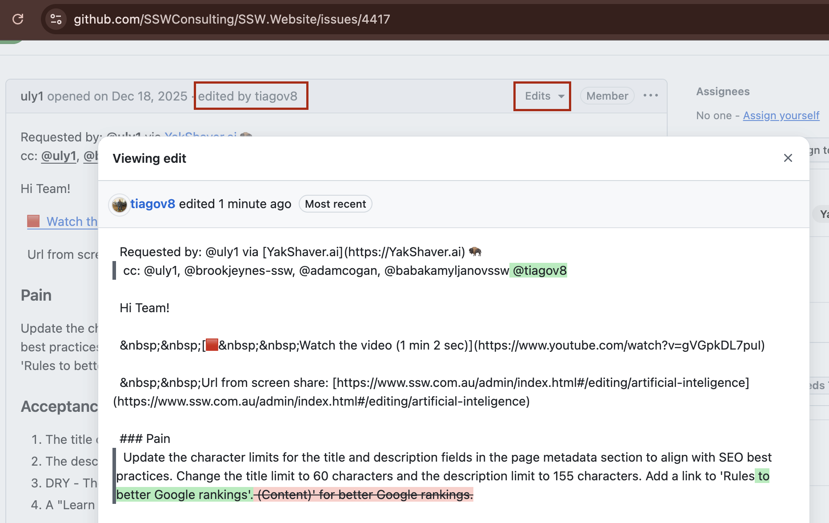Click the Most recent label
829x523 pixels.
[335, 204]
